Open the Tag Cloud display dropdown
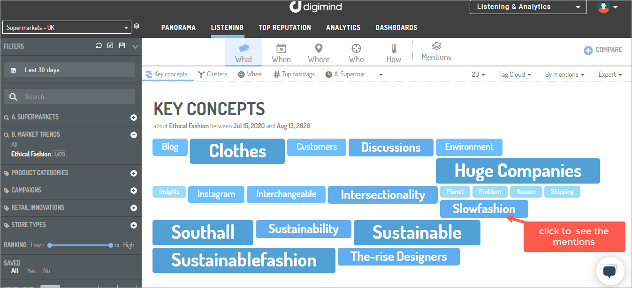 tap(515, 74)
